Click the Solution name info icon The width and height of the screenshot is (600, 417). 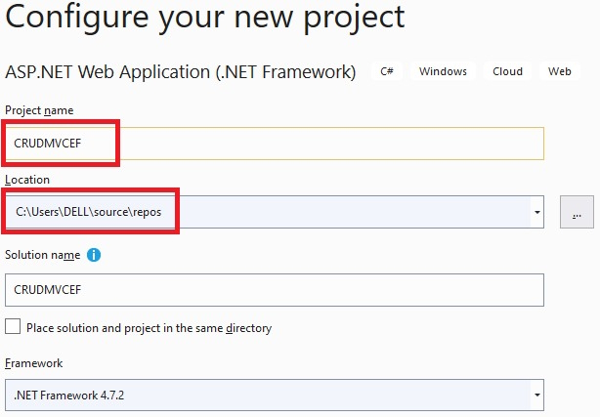[x=94, y=255]
